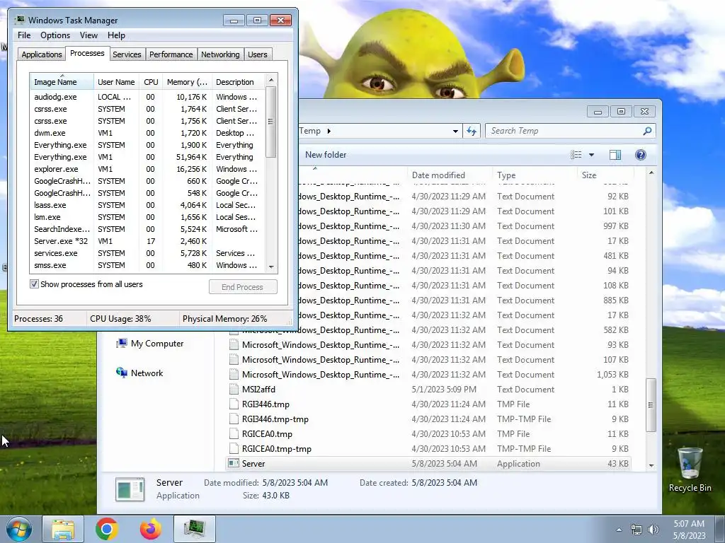Open the Recycle Bin on the desktop
Image resolution: width=725 pixels, height=543 pixels.
tap(690, 469)
